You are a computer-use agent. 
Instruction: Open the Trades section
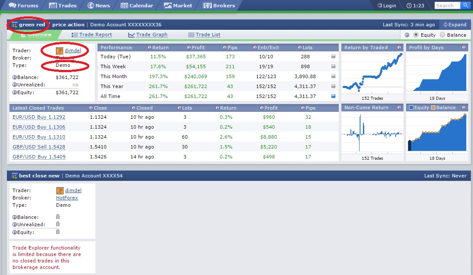point(63,6)
